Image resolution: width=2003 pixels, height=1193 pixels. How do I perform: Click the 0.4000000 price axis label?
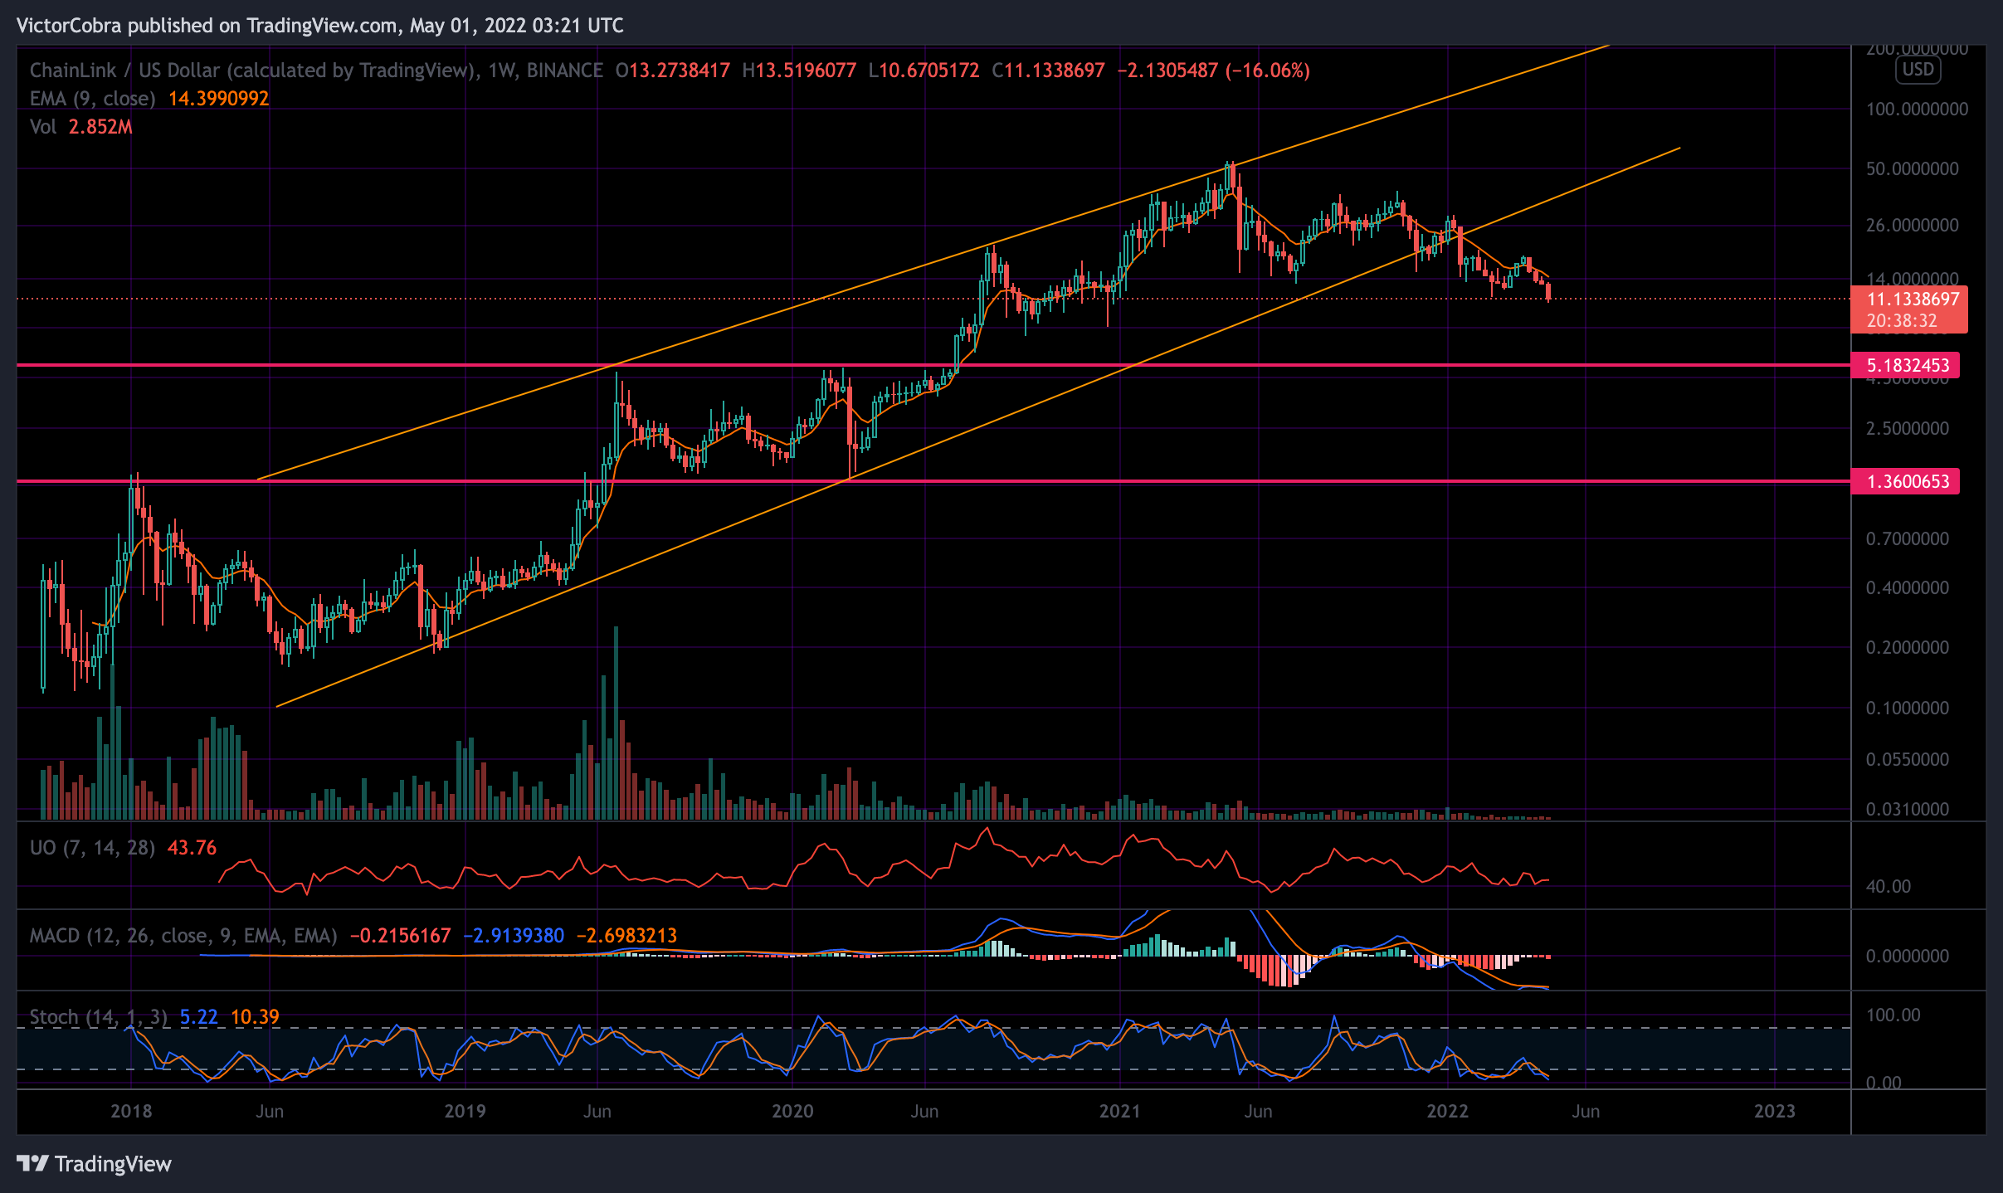pos(1907,588)
